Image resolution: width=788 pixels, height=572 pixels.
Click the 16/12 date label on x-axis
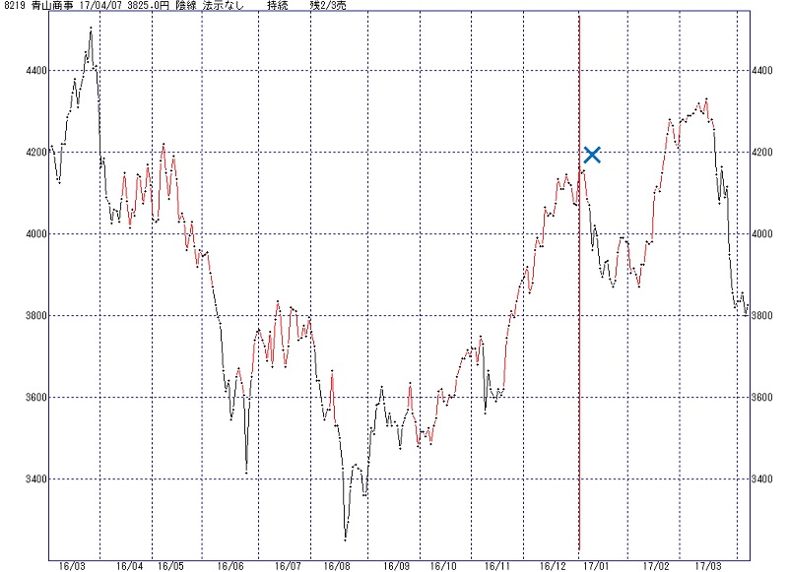click(x=552, y=565)
